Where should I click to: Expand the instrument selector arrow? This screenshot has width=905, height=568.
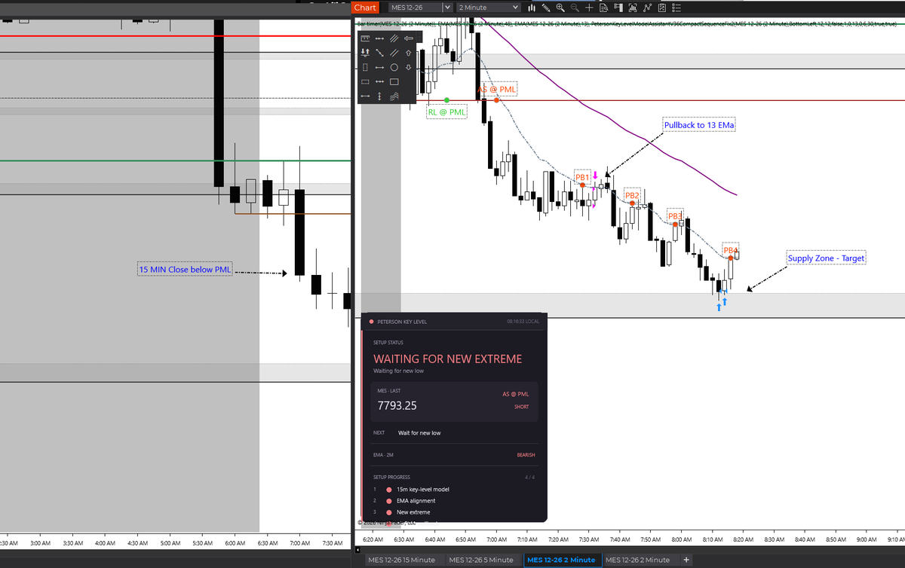click(447, 8)
